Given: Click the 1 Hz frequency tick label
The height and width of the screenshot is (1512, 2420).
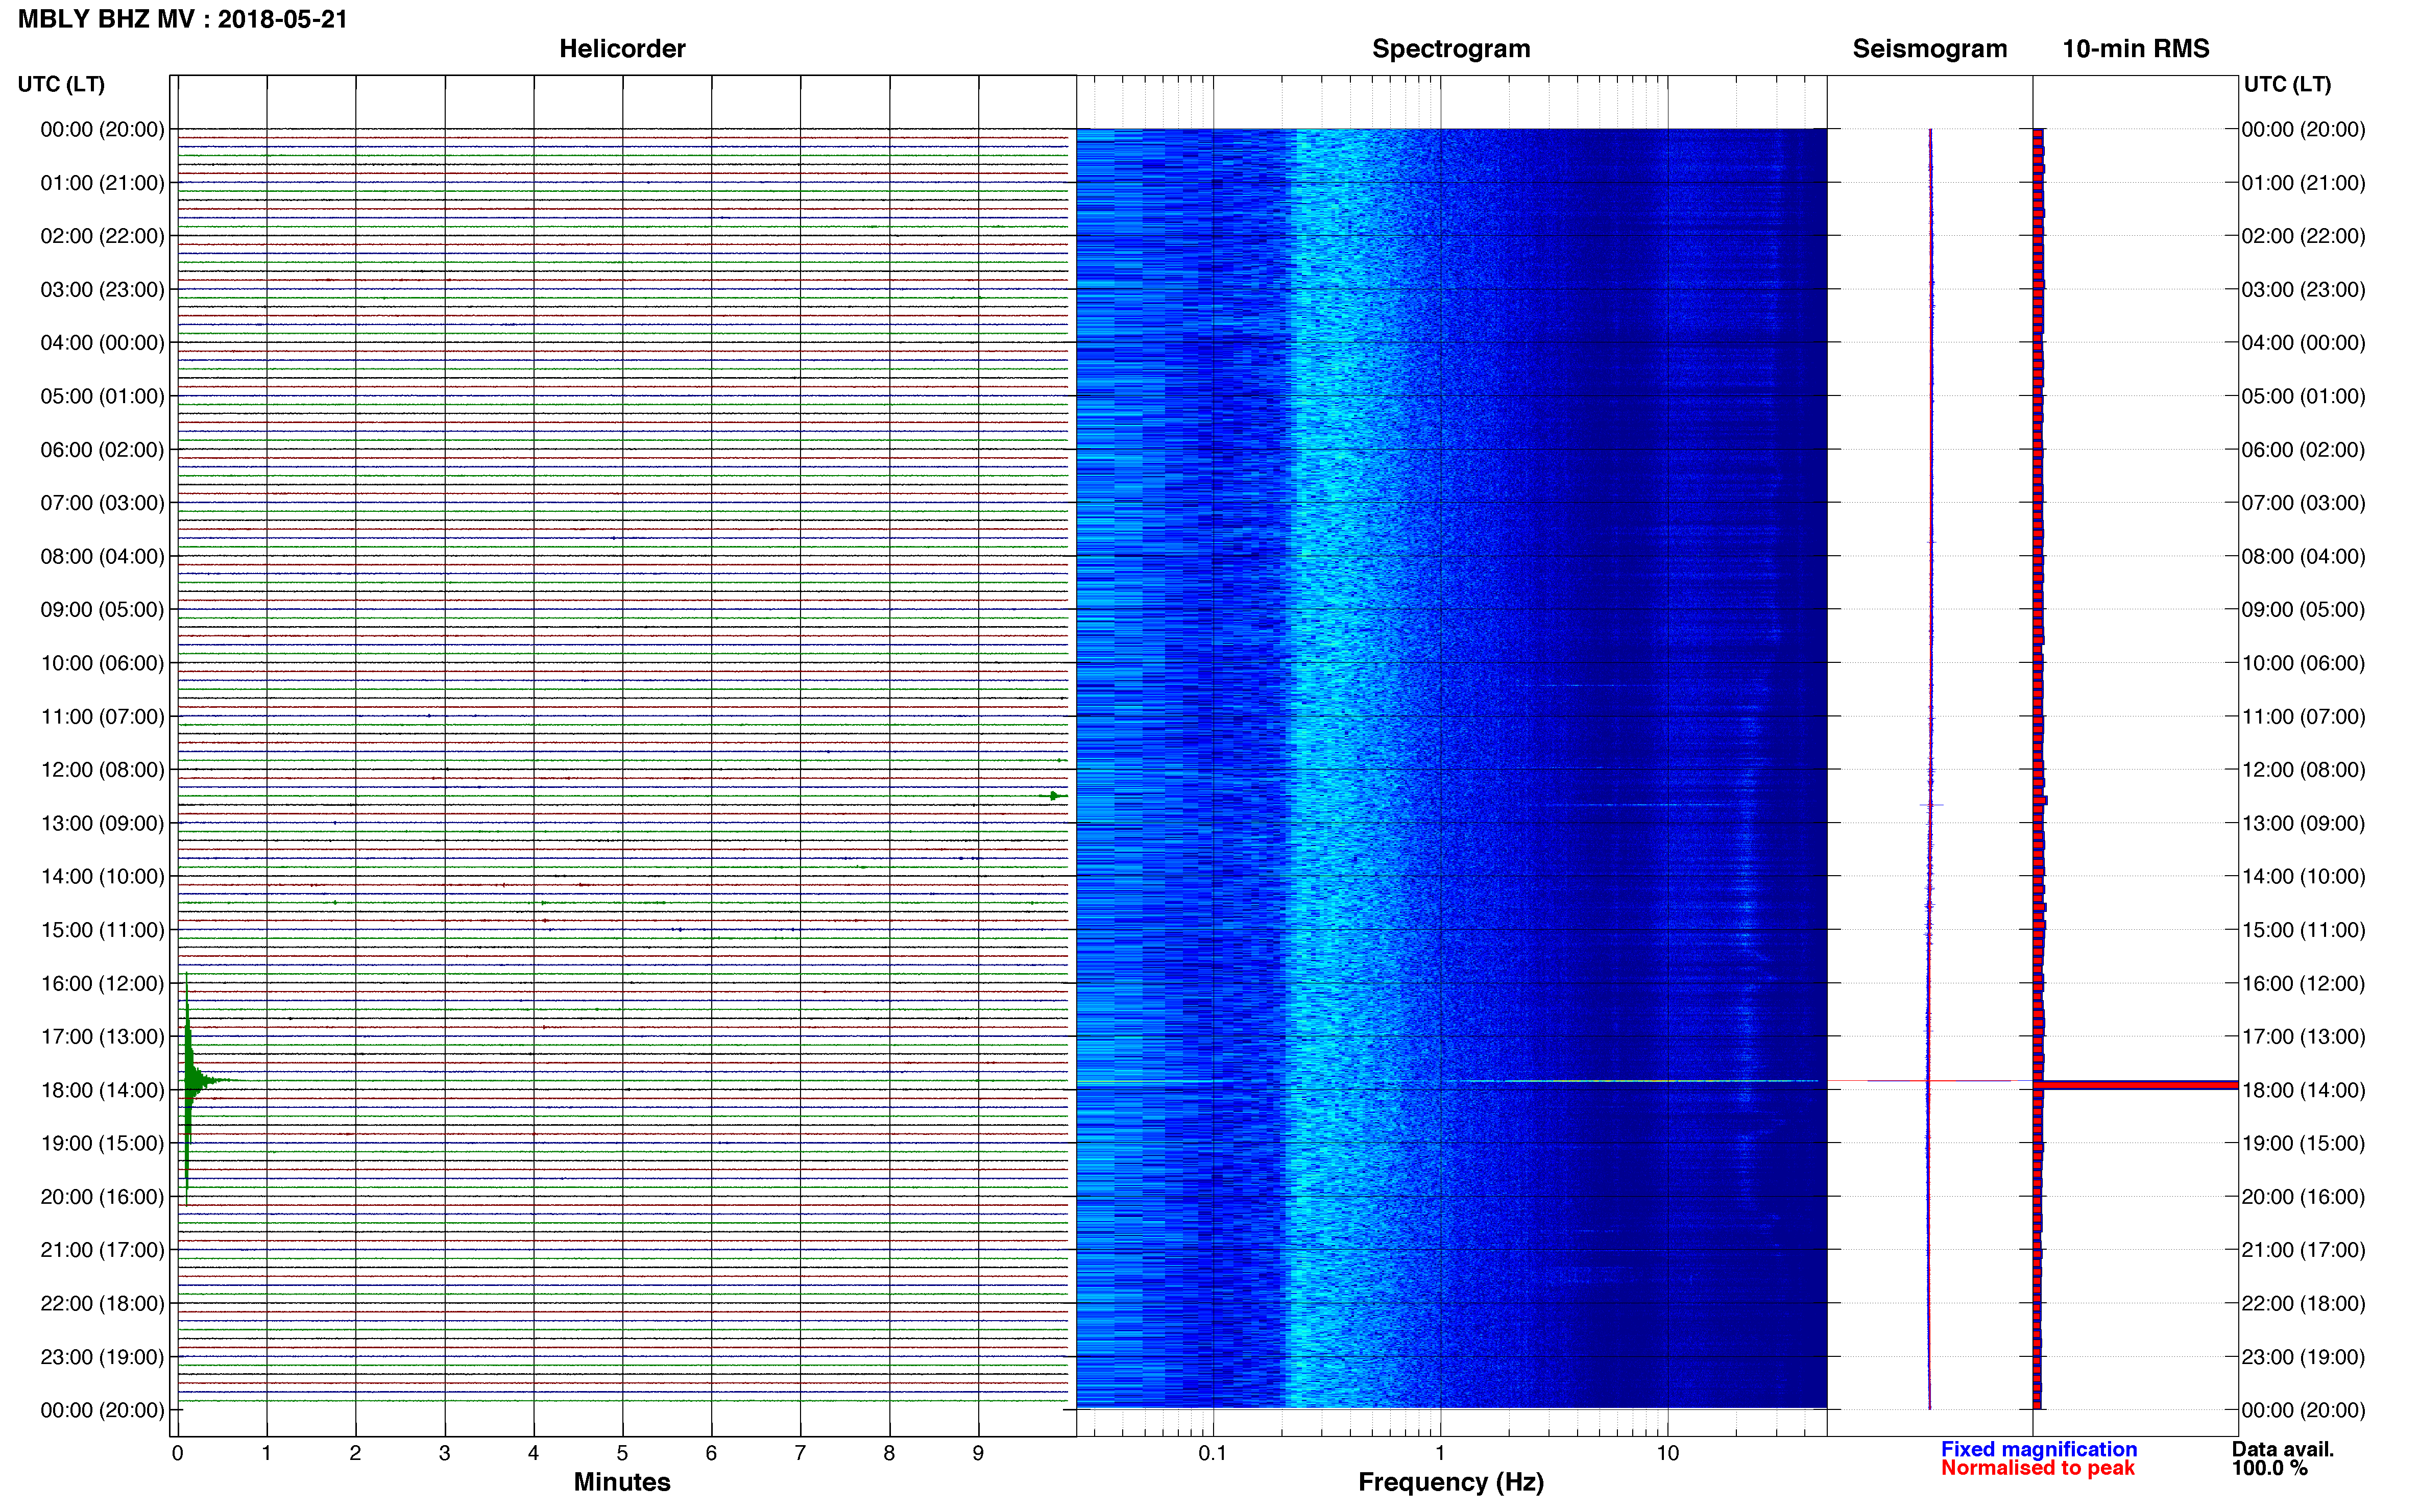Looking at the screenshot, I should (1441, 1453).
